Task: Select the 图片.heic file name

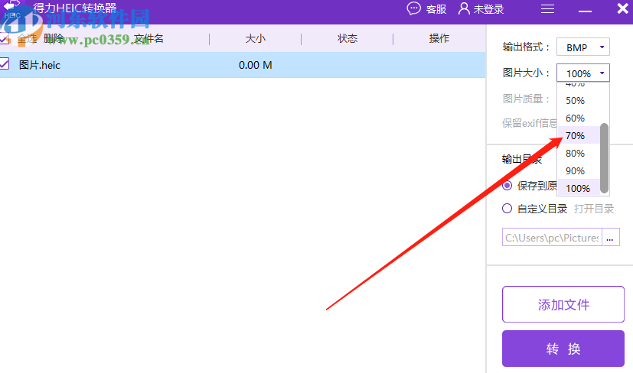Action: [40, 65]
